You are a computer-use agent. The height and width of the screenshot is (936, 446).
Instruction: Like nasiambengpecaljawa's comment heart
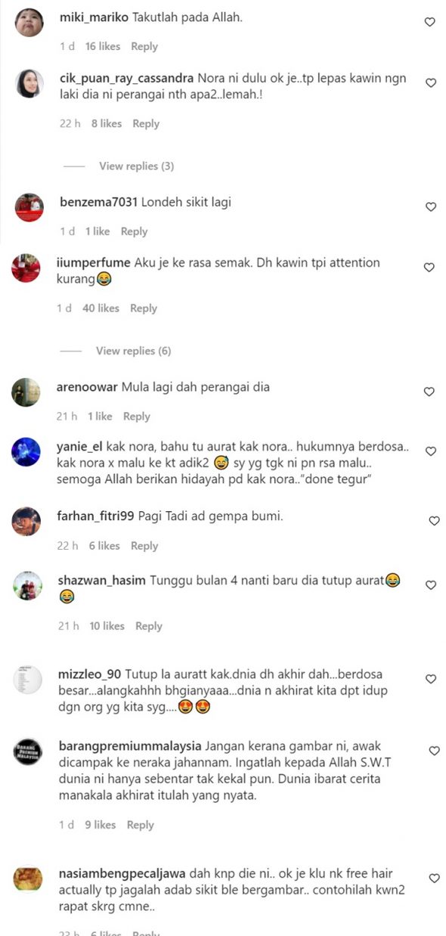434,879
